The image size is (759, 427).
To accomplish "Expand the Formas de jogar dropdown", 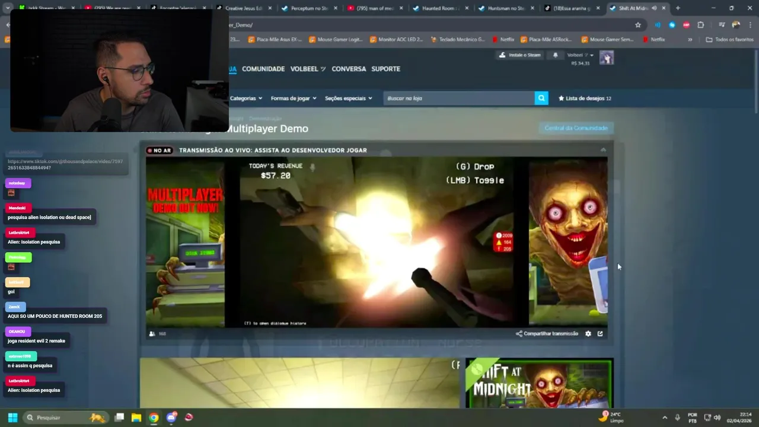I will (x=294, y=98).
